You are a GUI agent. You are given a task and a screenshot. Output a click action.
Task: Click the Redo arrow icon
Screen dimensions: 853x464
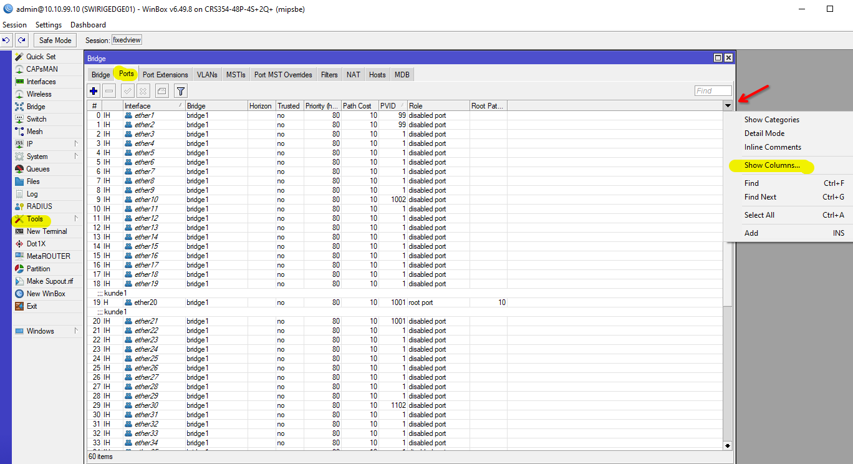click(x=22, y=41)
